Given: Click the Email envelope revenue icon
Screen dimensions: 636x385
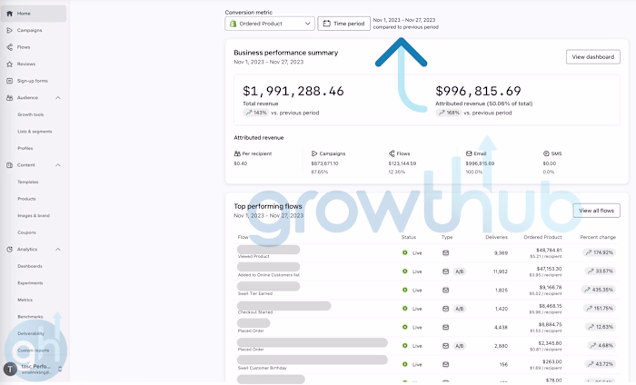Looking at the screenshot, I should click(469, 154).
